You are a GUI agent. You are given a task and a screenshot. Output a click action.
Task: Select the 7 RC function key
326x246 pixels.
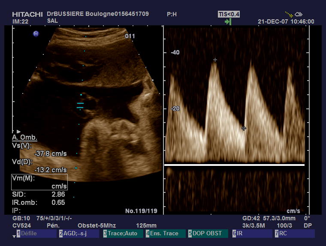pyautogui.click(x=295, y=234)
